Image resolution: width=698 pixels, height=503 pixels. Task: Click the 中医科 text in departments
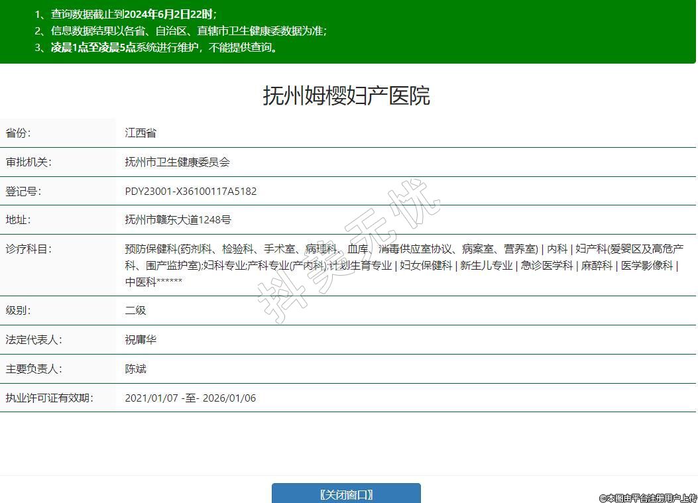(x=141, y=282)
